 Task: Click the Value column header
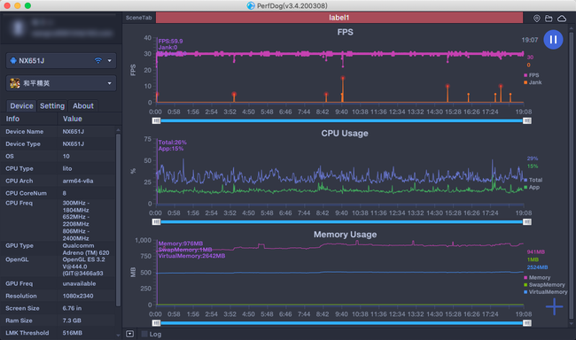[73, 119]
